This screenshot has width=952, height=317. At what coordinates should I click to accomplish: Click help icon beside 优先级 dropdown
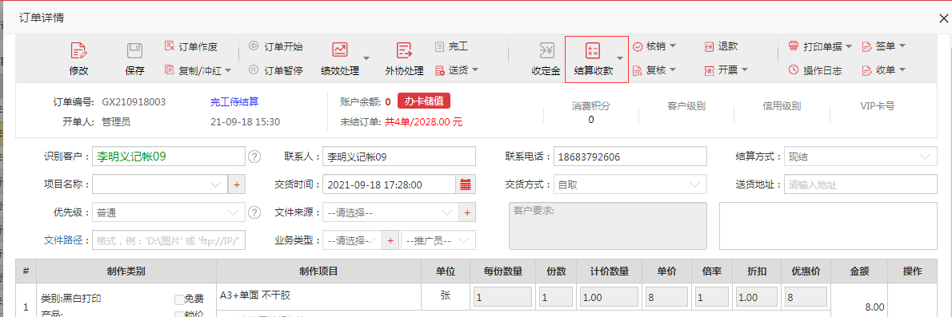pyautogui.click(x=254, y=212)
